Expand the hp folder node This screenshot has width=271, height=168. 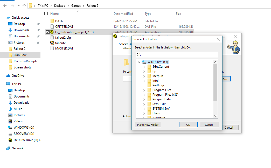pos(144,71)
